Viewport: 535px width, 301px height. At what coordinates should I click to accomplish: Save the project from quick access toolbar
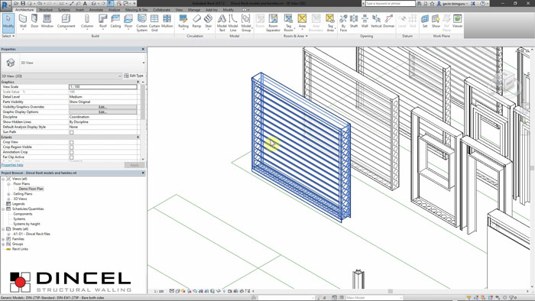point(23,3)
